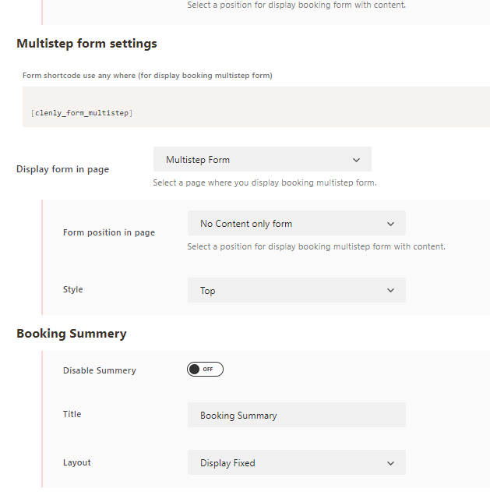Viewport: 490px width, 492px height.
Task: Click the Disable Summery label
Action: coord(100,370)
